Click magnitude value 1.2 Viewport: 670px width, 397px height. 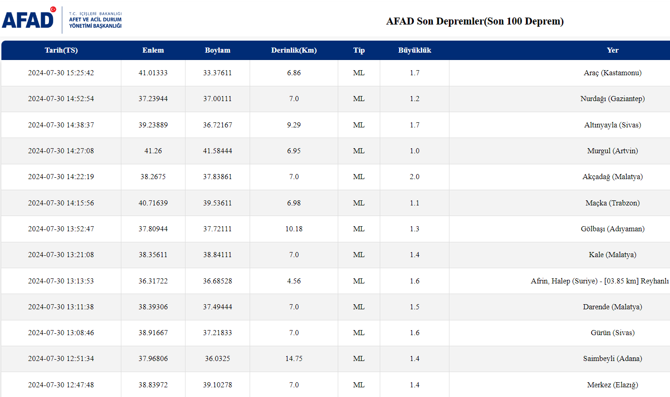(415, 99)
